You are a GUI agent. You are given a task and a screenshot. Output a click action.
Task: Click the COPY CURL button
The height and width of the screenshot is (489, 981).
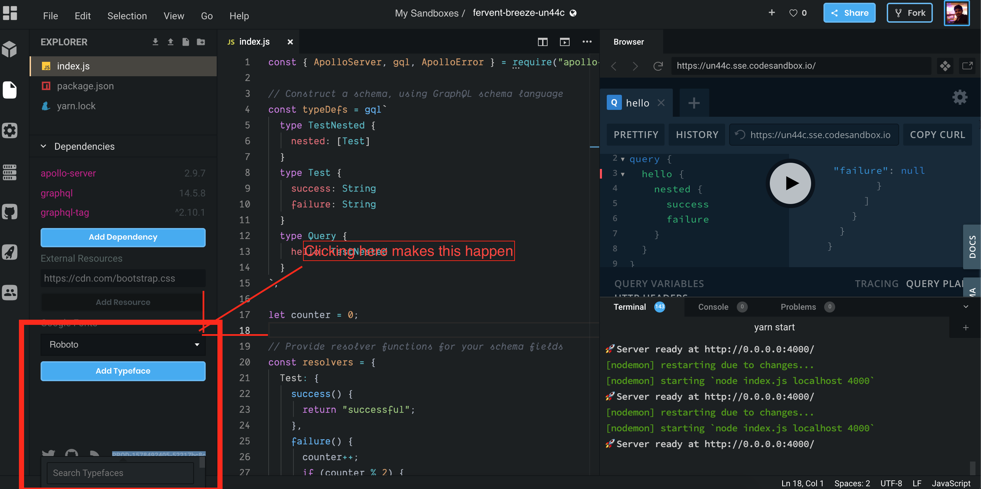coord(938,134)
